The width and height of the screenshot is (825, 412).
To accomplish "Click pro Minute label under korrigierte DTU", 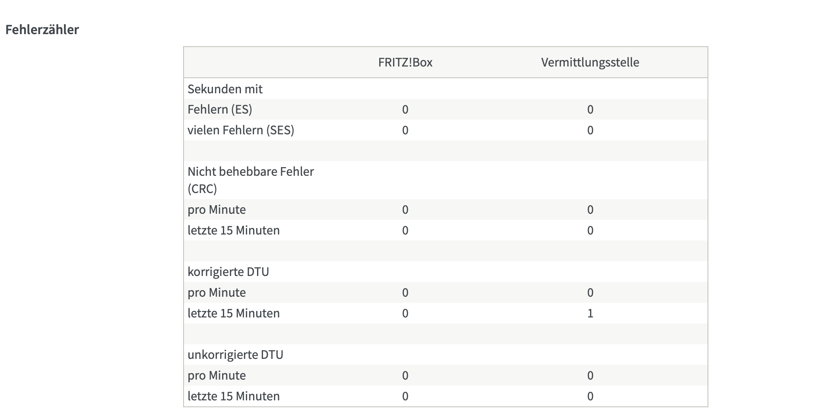I will click(216, 292).
